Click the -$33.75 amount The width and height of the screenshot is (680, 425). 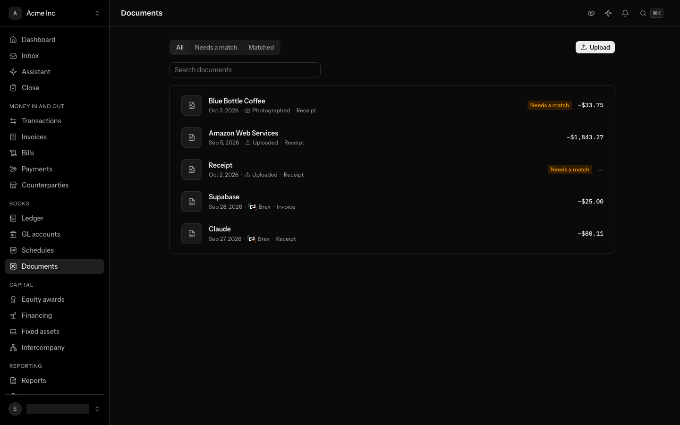591,105
